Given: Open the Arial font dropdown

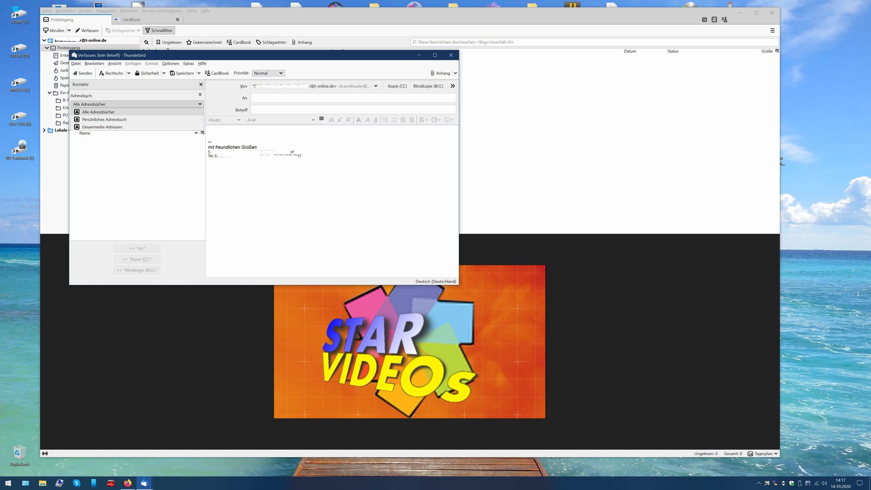Looking at the screenshot, I should pyautogui.click(x=280, y=120).
